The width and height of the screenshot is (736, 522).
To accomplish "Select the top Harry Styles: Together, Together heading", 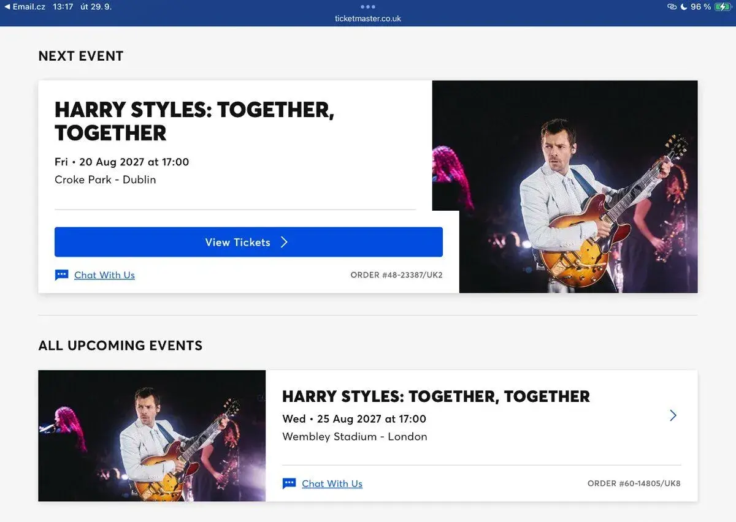I will pos(194,121).
